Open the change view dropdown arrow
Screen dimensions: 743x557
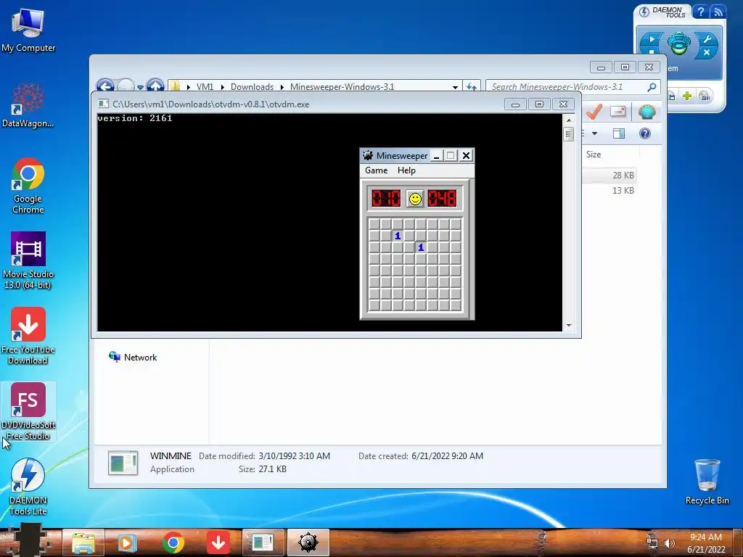click(594, 133)
